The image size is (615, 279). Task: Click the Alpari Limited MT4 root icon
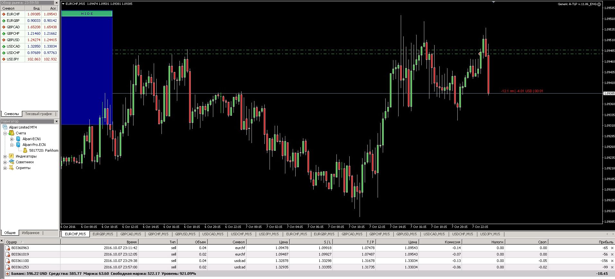click(x=5, y=127)
